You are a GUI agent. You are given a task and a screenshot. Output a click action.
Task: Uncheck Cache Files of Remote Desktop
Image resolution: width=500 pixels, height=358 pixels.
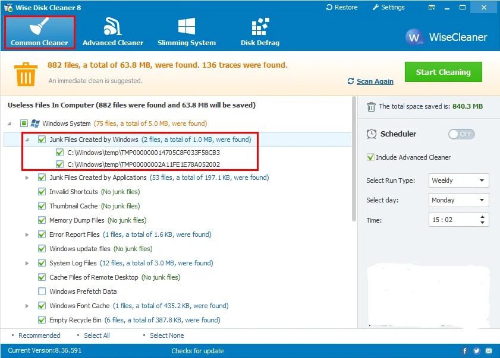[x=42, y=277]
